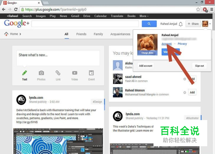Open the http://ar.gy/51NS link
This screenshot has height=154, width=215.
27,122
